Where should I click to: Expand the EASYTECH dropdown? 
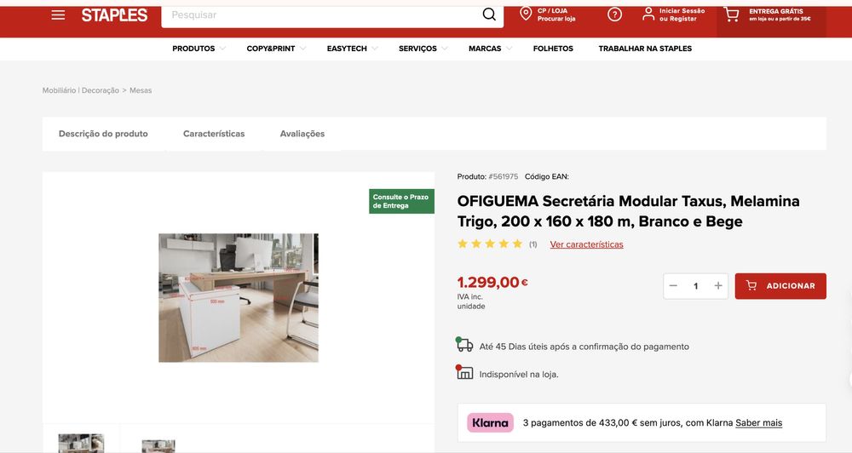pos(352,49)
